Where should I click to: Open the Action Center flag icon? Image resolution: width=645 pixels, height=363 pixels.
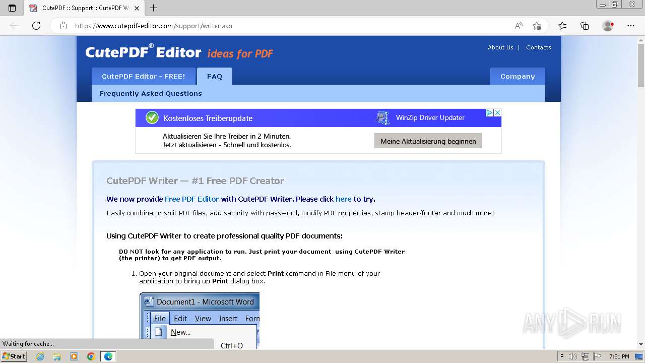(x=596, y=356)
